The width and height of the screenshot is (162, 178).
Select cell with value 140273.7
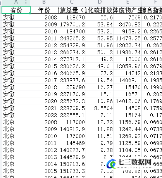[x=72, y=150]
